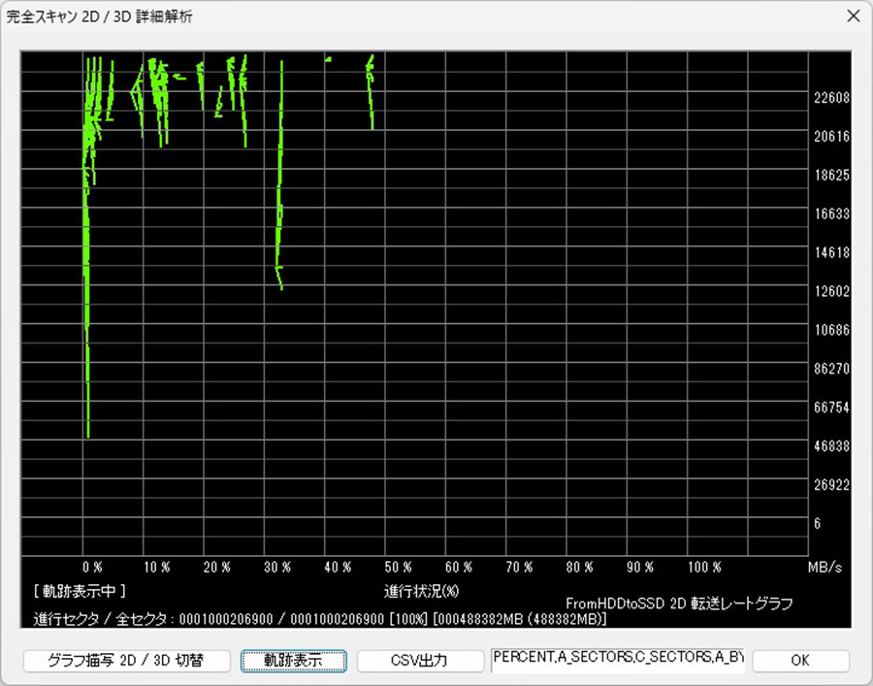Image resolution: width=873 pixels, height=686 pixels.
Task: Click the PERCENT,A_SECTORS CSV header text field
Action: point(618,659)
